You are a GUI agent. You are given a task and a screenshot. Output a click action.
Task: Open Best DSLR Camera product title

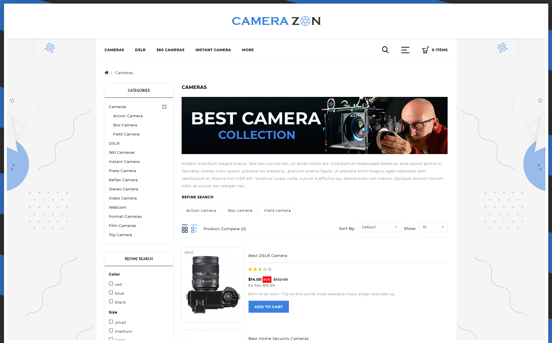coord(268,256)
